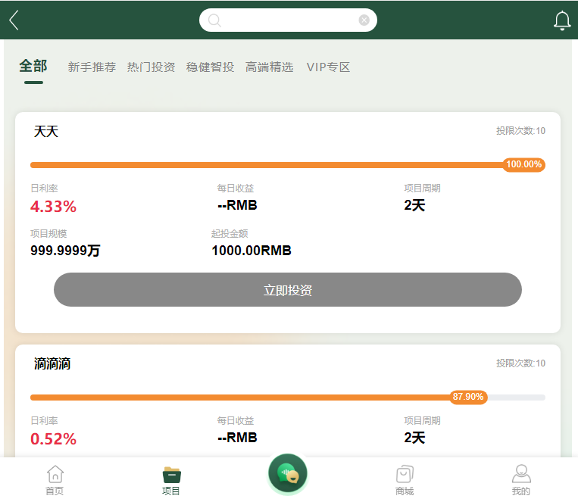Image resolution: width=578 pixels, height=502 pixels.
Task: Click 2天 period on 滴滴滴 card
Action: (414, 438)
